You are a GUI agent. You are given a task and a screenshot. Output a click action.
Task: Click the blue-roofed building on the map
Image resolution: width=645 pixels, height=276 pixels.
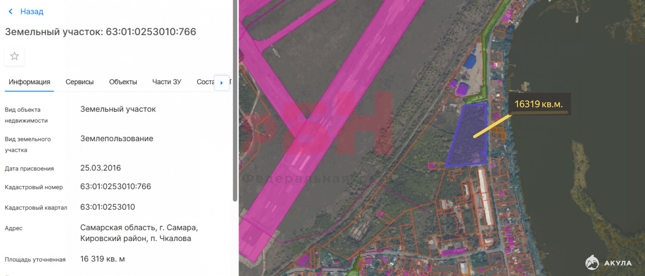tap(470, 62)
